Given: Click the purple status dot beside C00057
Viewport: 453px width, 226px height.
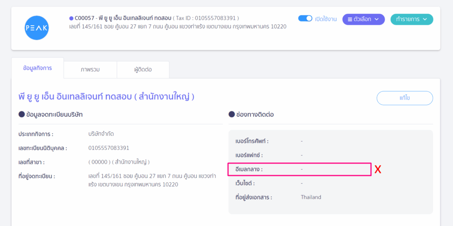Looking at the screenshot, I should click(71, 18).
